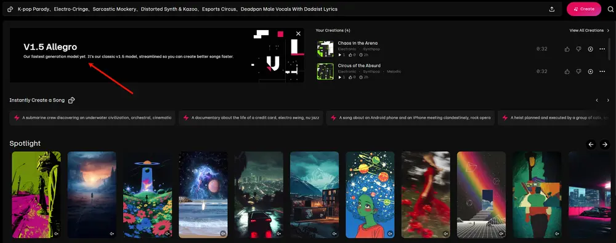
Task: Open the green girl with planets Spotlight card
Action: (x=370, y=195)
